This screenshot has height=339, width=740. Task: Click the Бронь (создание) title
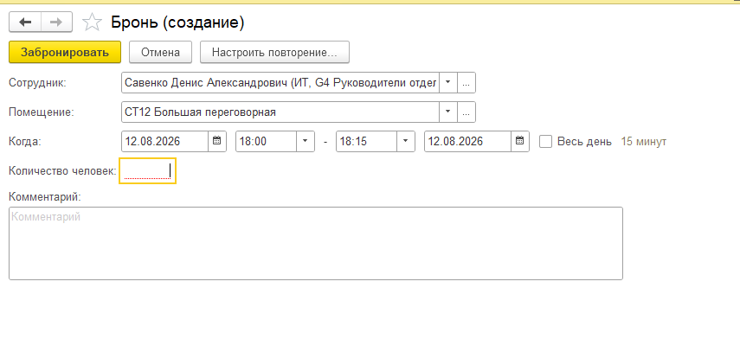[177, 22]
